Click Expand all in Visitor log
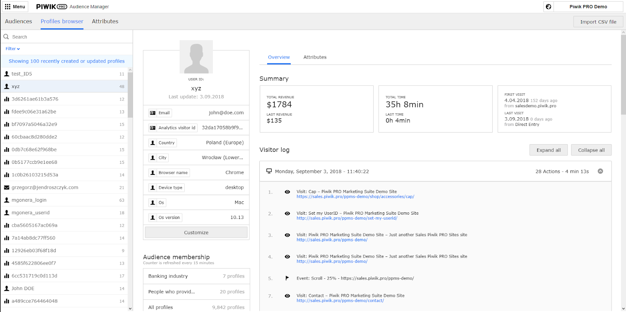 click(x=549, y=150)
